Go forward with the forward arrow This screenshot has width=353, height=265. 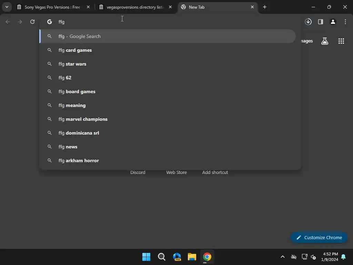tap(20, 22)
